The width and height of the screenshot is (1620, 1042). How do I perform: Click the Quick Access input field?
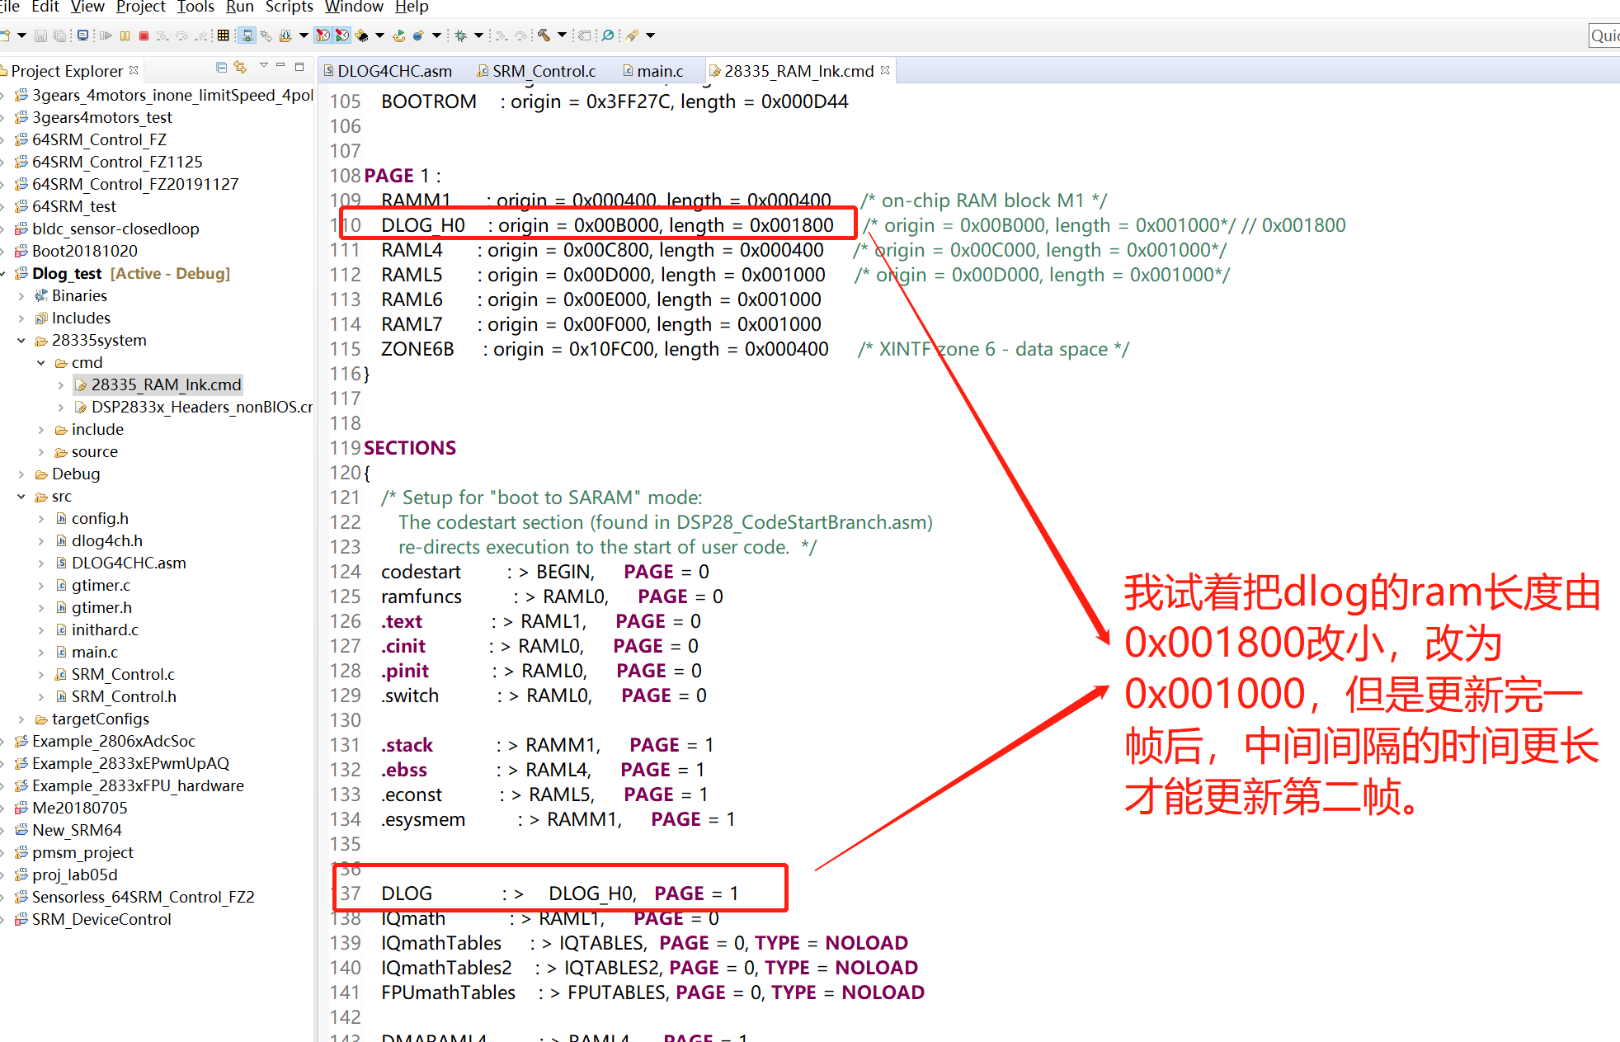(x=1604, y=35)
